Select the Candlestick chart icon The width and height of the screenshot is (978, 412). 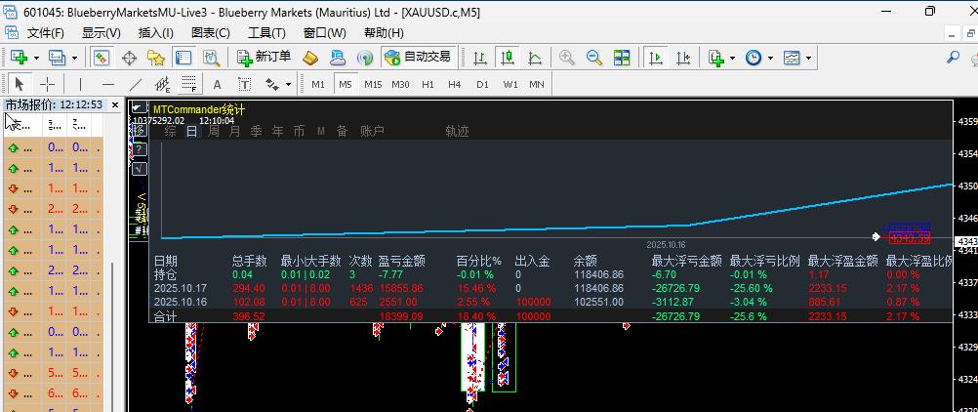tap(508, 58)
